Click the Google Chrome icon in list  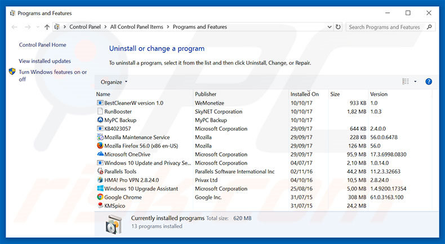pos(100,197)
